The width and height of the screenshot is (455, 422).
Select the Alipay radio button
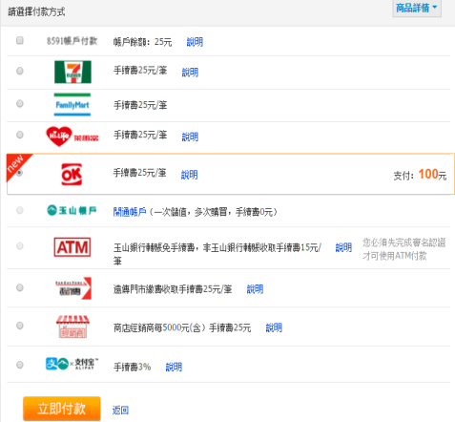[20, 365]
